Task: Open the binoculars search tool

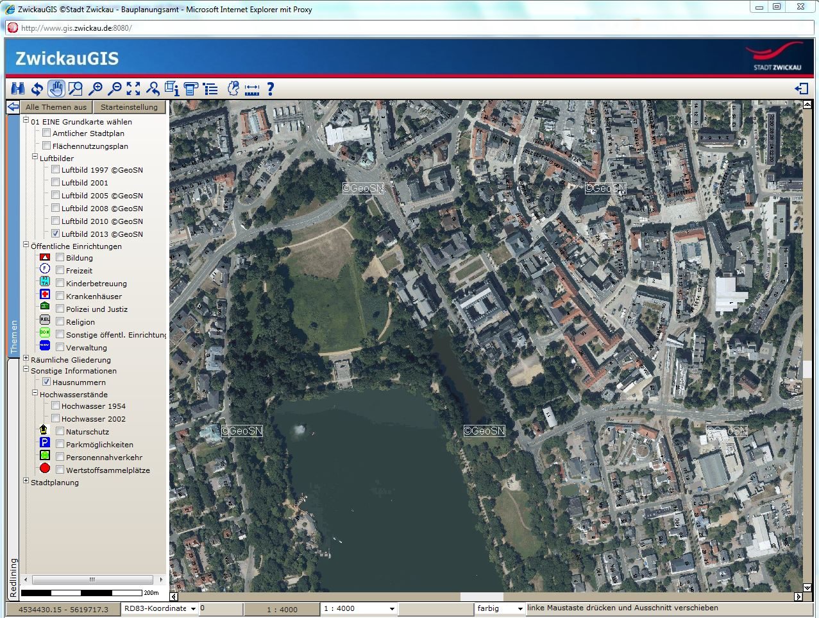Action: [x=17, y=89]
